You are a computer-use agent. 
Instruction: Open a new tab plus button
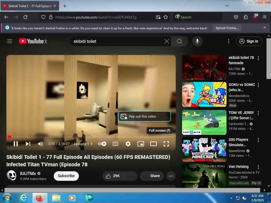[65, 6]
